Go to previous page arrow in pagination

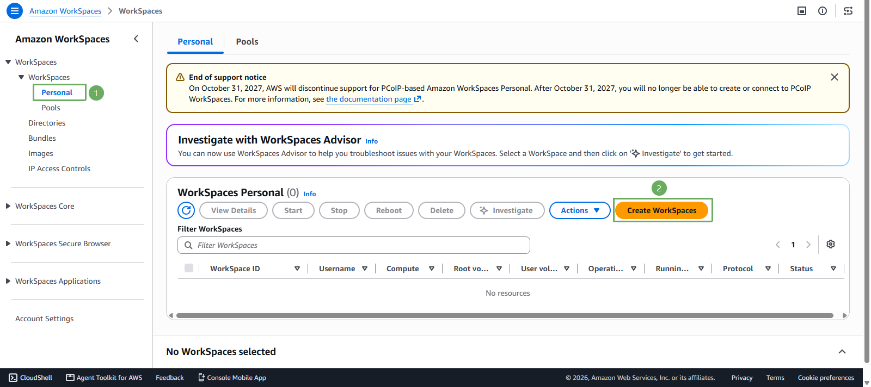point(778,245)
